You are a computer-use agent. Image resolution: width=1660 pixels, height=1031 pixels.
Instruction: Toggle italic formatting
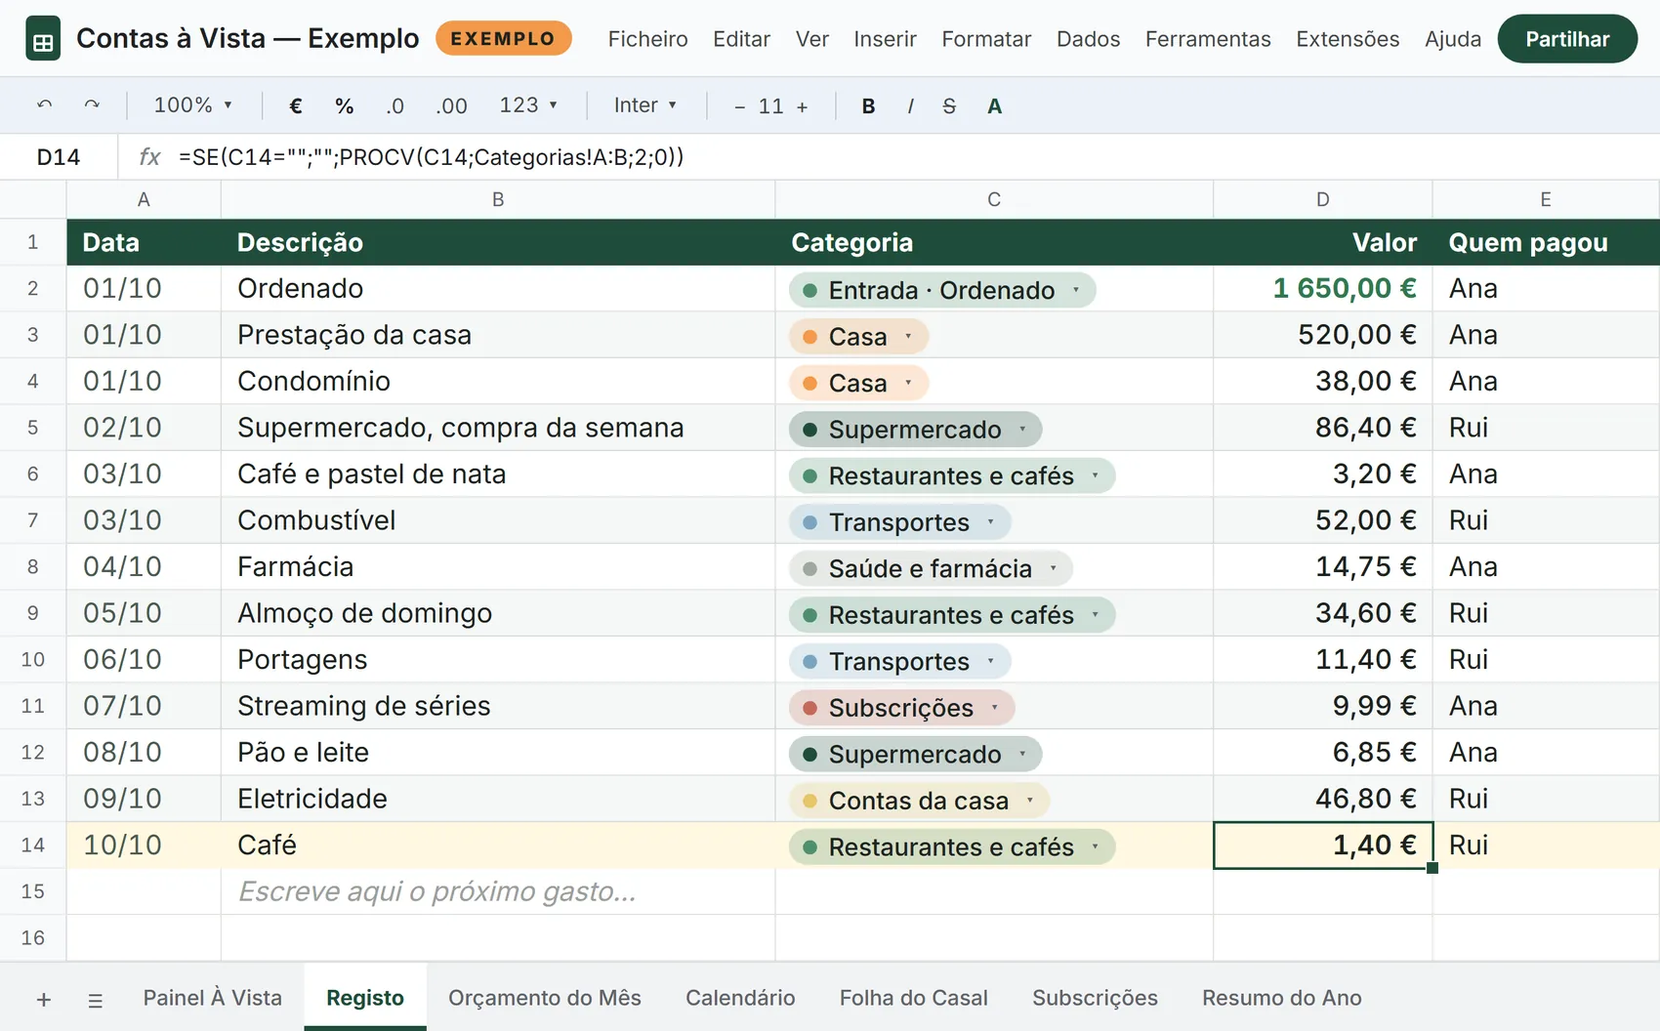pos(910,105)
